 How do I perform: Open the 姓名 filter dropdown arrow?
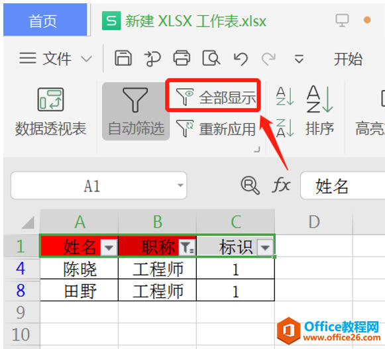[109, 248]
